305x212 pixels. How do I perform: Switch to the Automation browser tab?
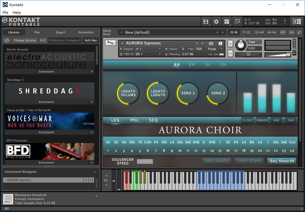pos(86,32)
